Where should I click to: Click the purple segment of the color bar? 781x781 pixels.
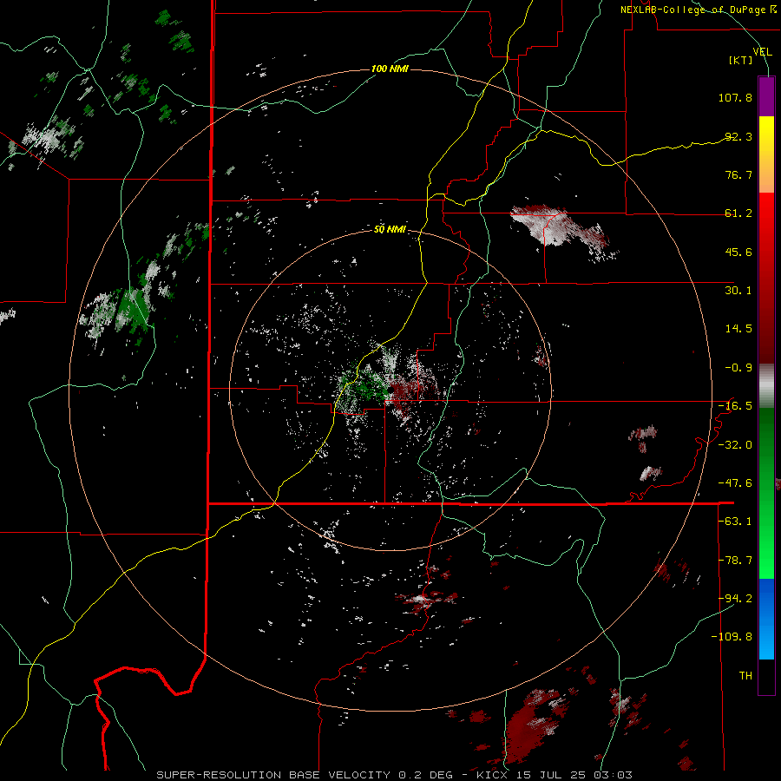click(766, 96)
